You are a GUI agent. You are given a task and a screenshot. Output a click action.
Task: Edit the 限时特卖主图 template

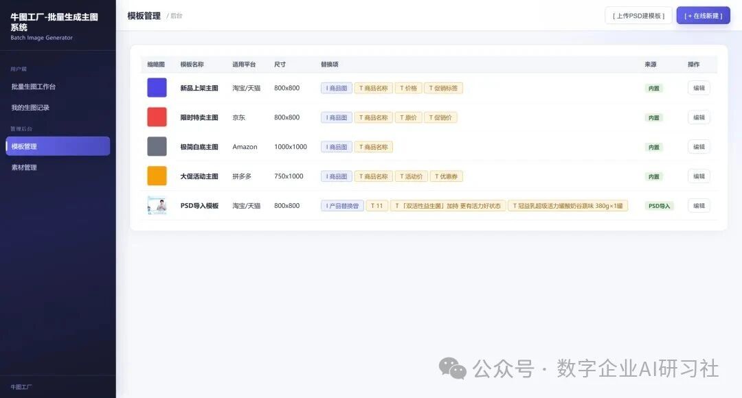click(x=699, y=117)
